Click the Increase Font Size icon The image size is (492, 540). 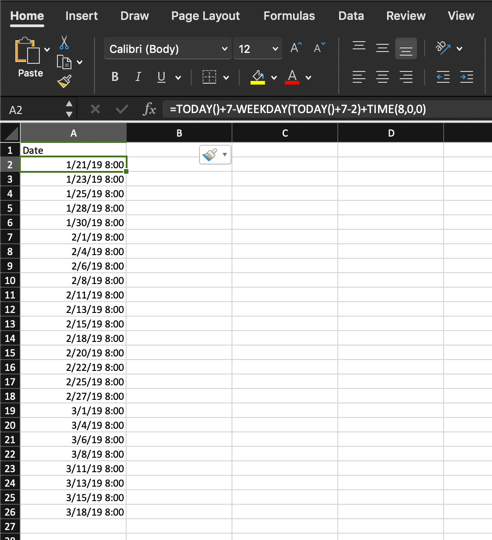tap(296, 48)
